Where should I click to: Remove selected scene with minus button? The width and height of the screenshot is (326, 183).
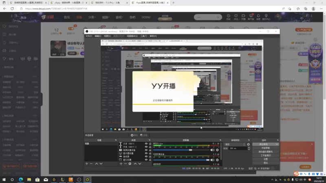coord(91,164)
